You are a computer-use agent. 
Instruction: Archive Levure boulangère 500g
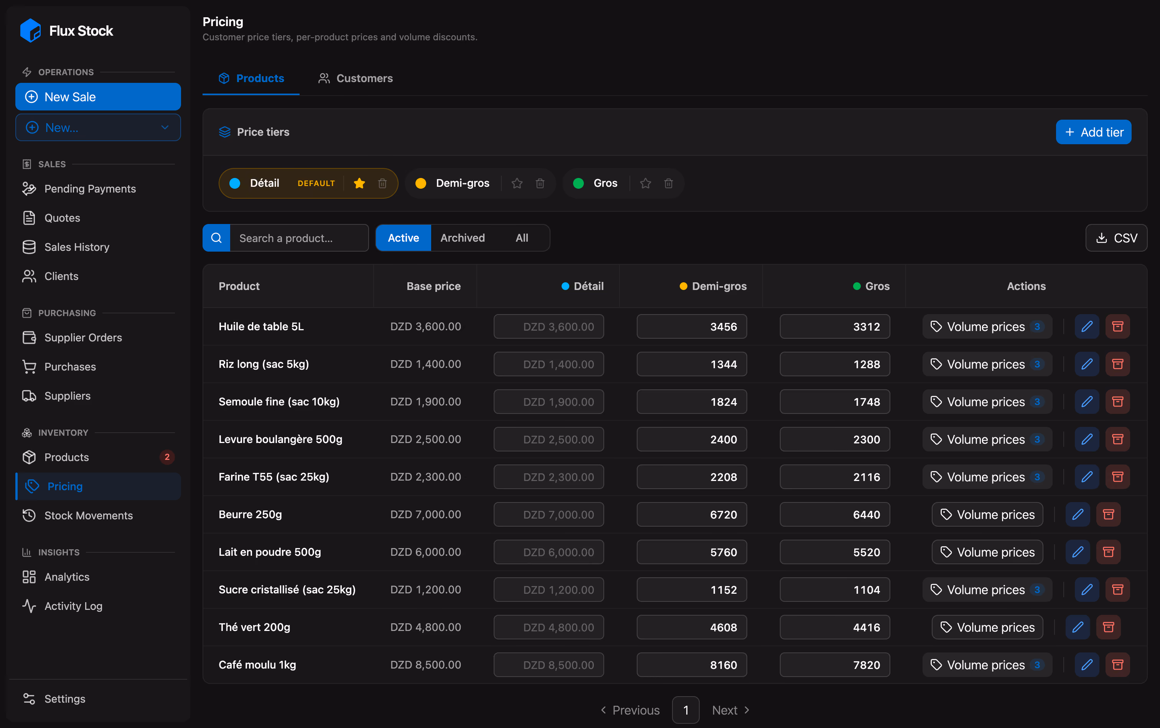(1117, 439)
